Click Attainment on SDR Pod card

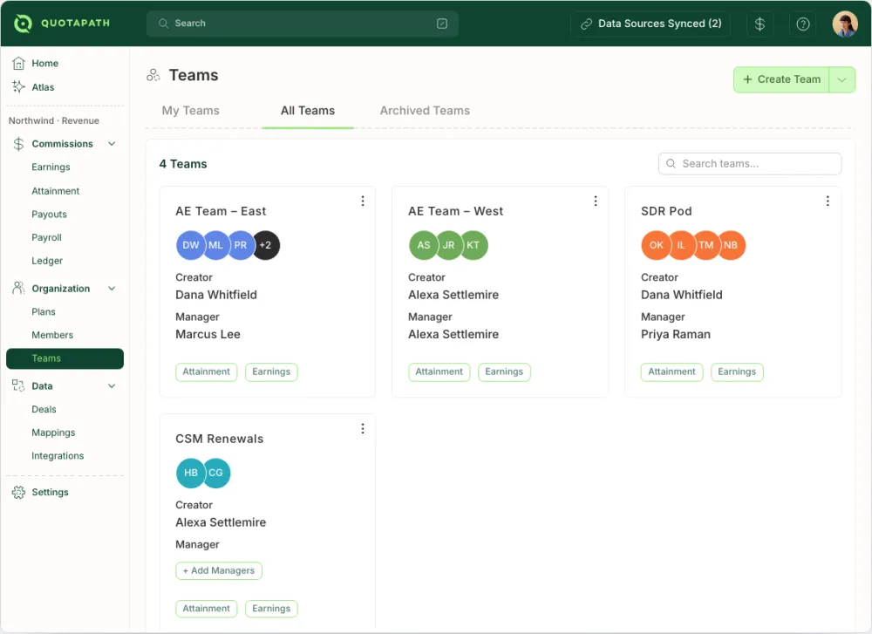pyautogui.click(x=671, y=372)
